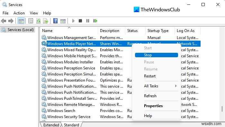The width and height of the screenshot is (225, 127).
Task: Select Windows Modules Installer service name
Action: (x=70, y=62)
